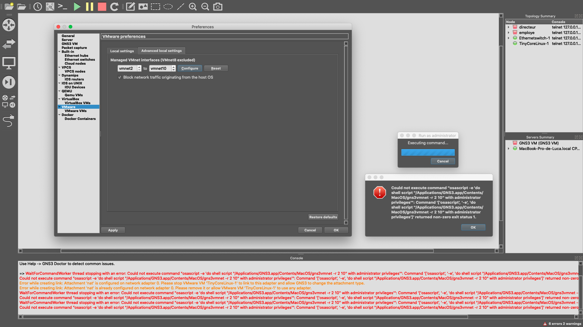The height and width of the screenshot is (327, 583).
Task: Click OK in the Preferences dialog
Action: [336, 230]
